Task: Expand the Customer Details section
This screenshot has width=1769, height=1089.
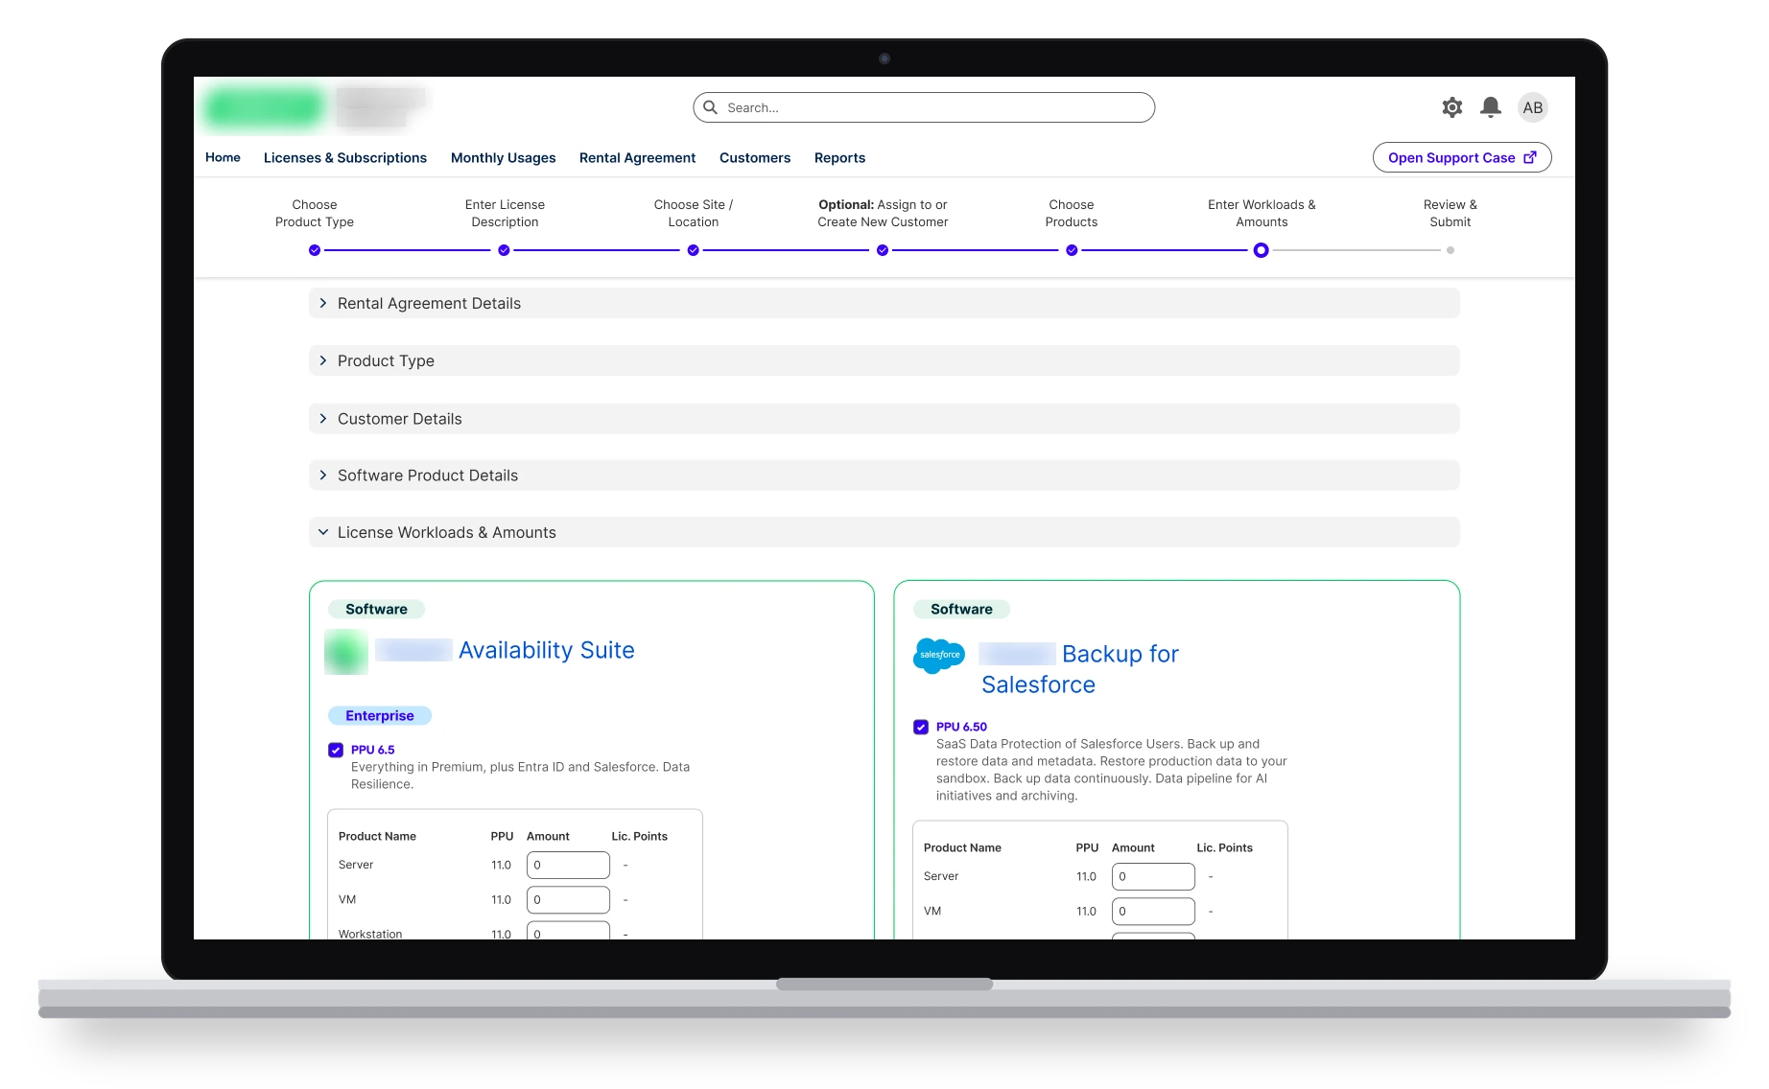Action: click(x=884, y=419)
